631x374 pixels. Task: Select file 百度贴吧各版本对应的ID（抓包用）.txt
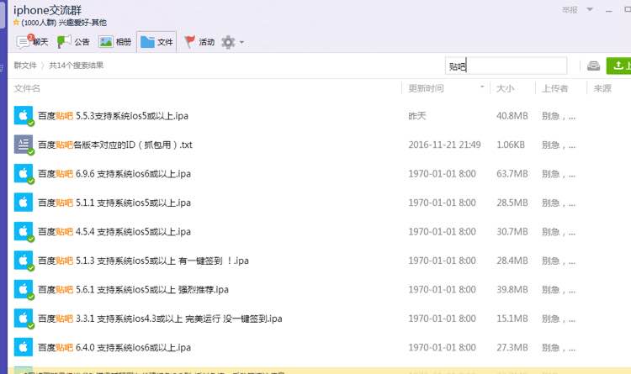(115, 145)
